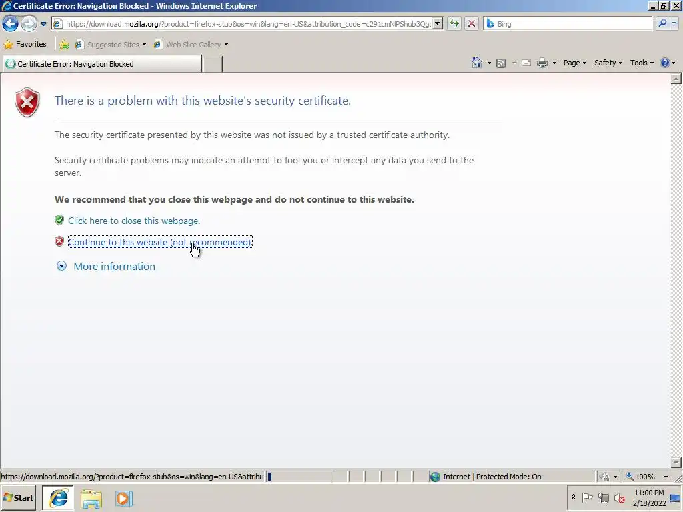
Task: Open the Windows Start menu
Action: tap(18, 498)
